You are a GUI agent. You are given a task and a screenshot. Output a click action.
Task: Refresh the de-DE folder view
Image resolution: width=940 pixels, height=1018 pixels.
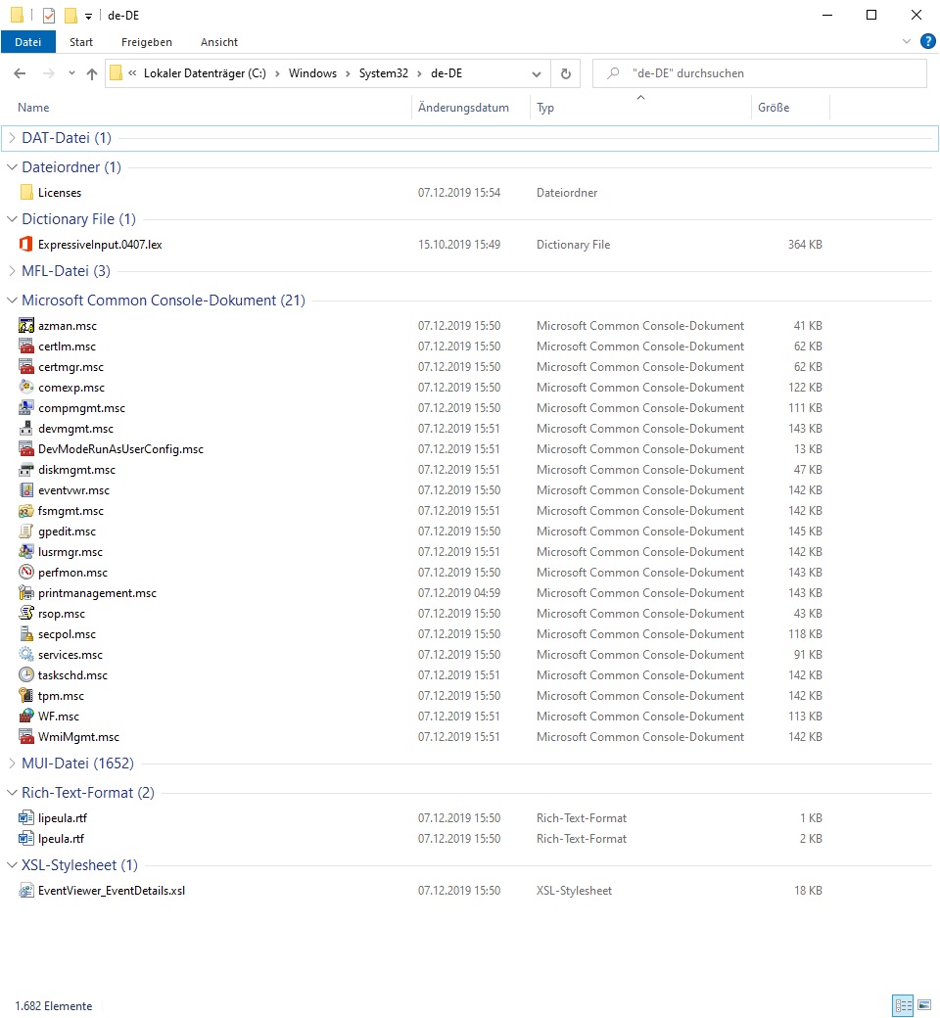tap(566, 73)
